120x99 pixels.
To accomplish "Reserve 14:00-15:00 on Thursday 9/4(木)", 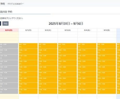I will [x=87, y=74].
